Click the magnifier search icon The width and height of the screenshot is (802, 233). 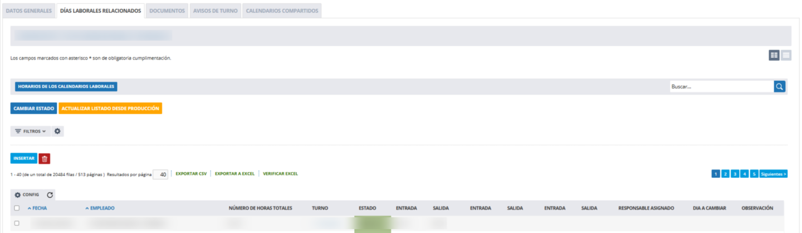point(779,86)
